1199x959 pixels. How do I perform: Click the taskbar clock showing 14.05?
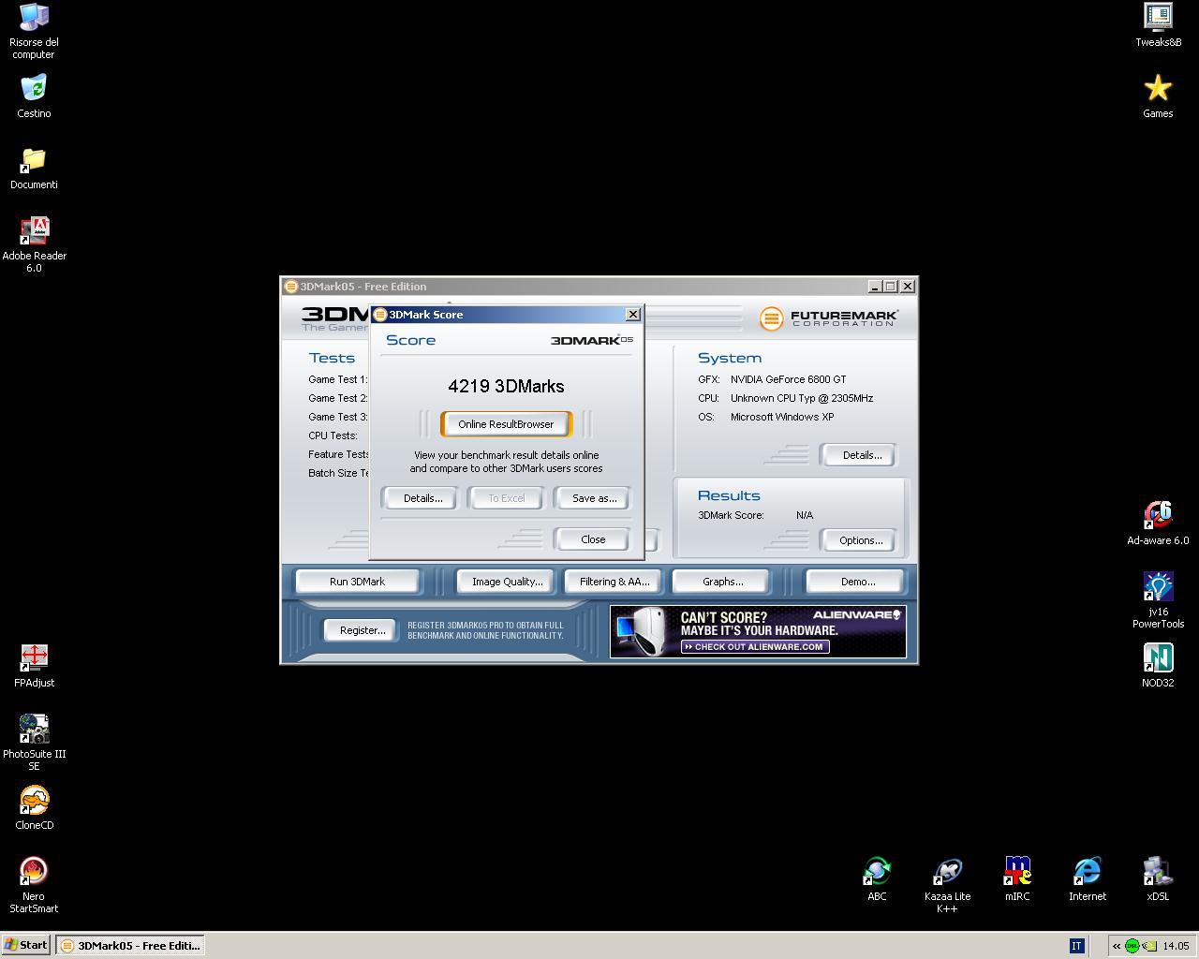point(1176,946)
